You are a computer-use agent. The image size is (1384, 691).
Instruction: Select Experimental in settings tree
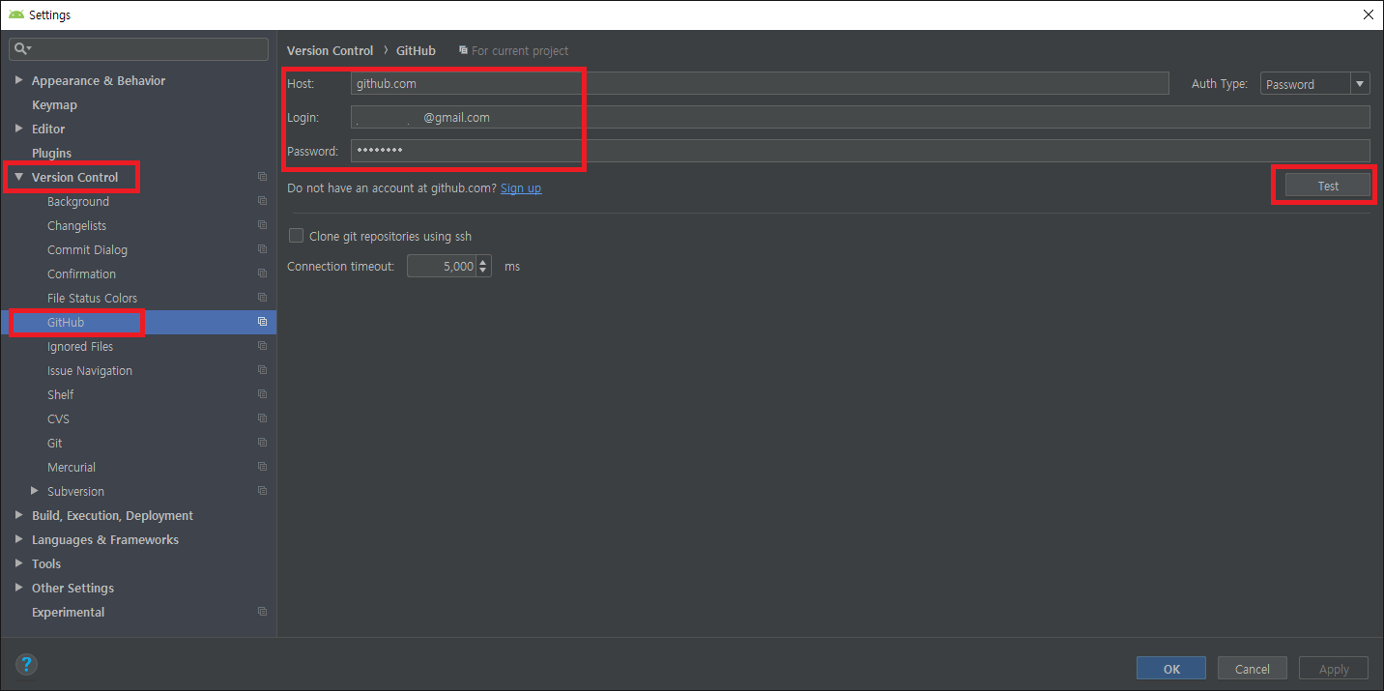68,612
